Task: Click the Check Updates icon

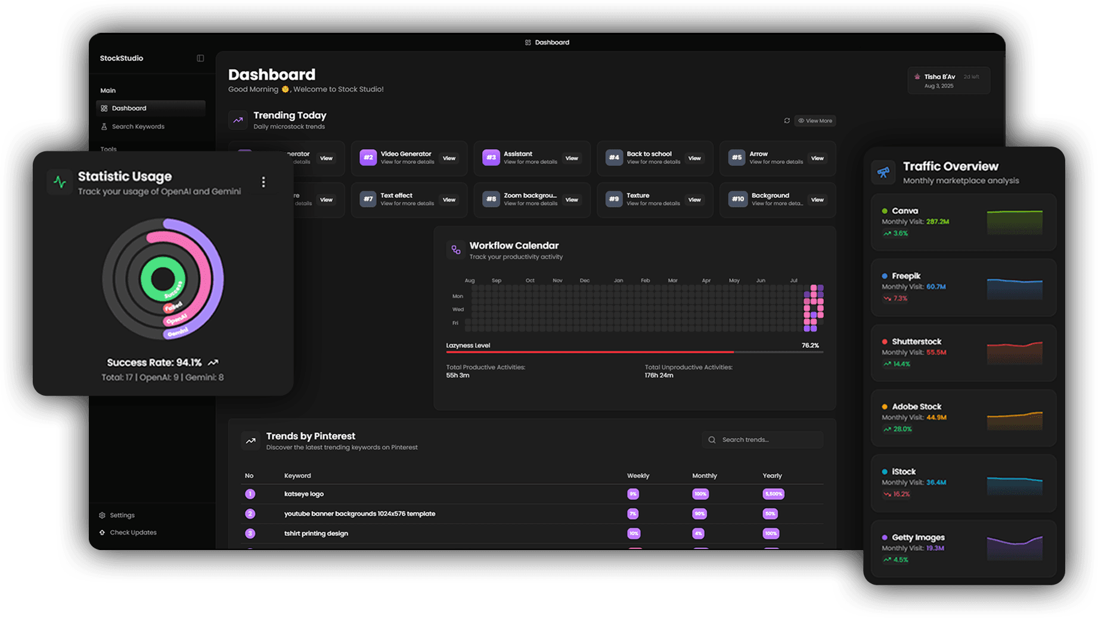Action: point(102,533)
